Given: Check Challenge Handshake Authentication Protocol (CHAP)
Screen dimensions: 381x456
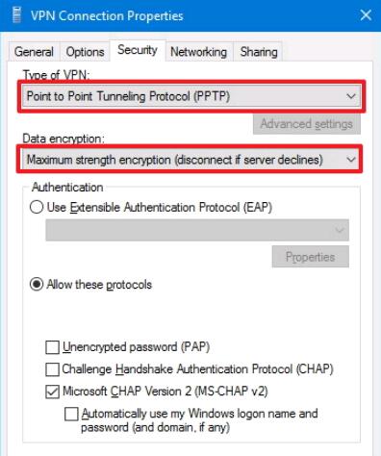Looking at the screenshot, I should coord(52,369).
